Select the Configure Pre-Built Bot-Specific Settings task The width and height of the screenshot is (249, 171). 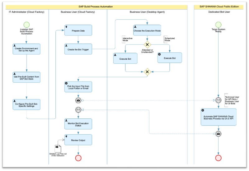(26, 104)
